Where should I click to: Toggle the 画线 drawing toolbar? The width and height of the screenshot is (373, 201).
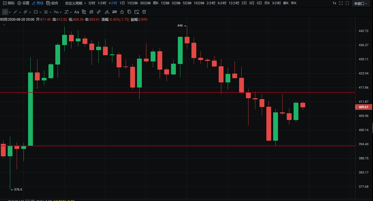(x=38, y=3)
